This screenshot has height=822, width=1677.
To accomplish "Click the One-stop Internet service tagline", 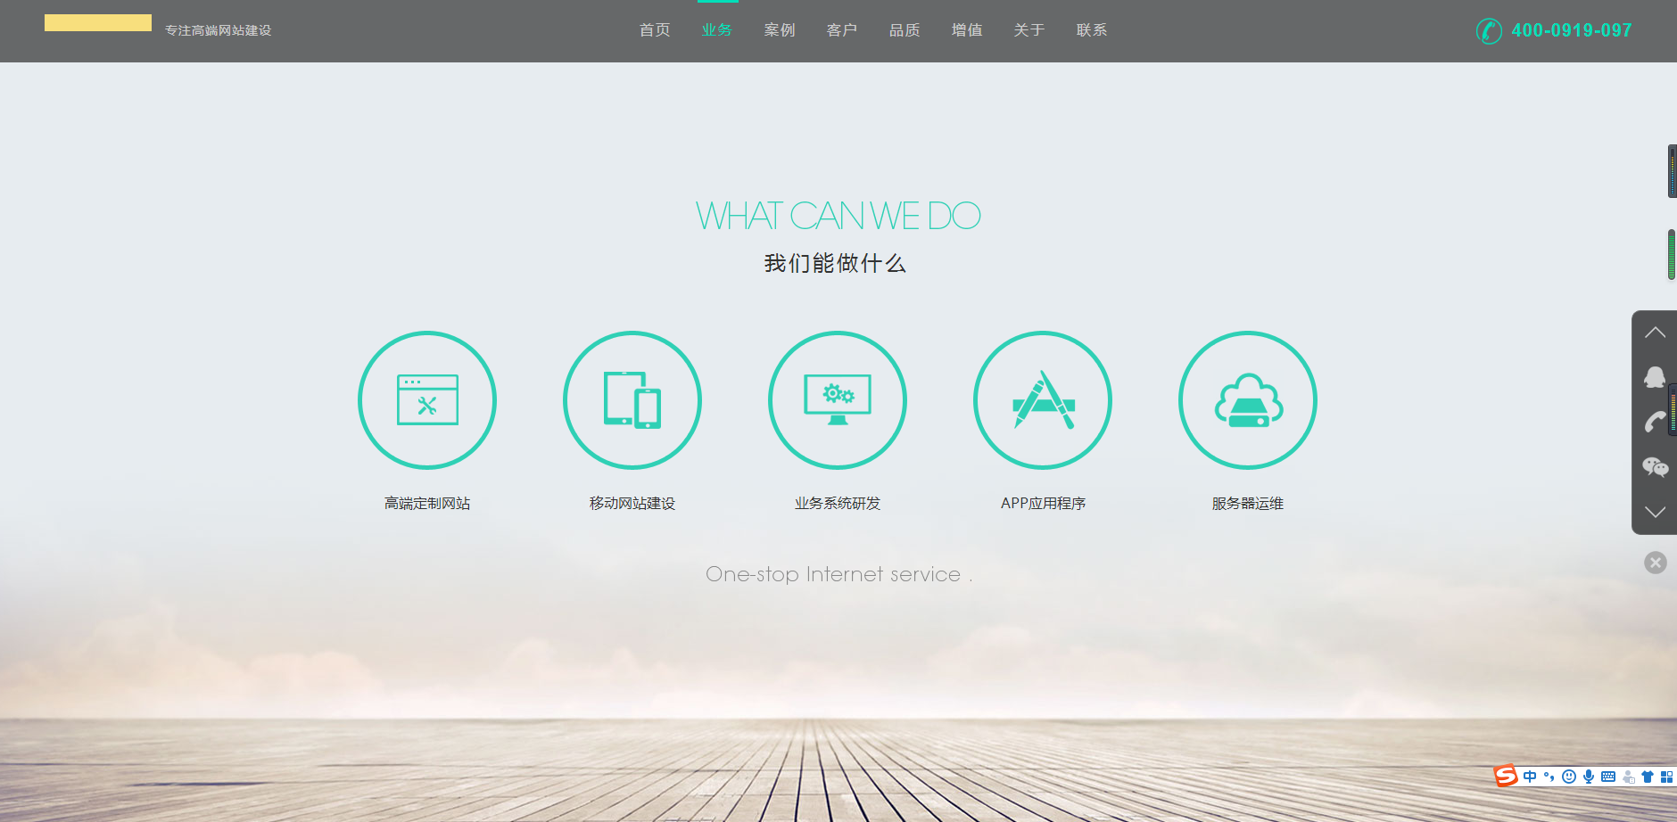I will tap(838, 574).
